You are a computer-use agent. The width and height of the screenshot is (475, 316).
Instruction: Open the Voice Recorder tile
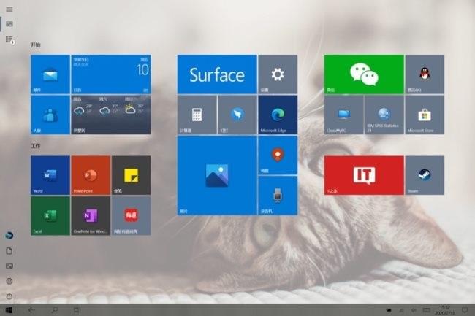tap(278, 196)
